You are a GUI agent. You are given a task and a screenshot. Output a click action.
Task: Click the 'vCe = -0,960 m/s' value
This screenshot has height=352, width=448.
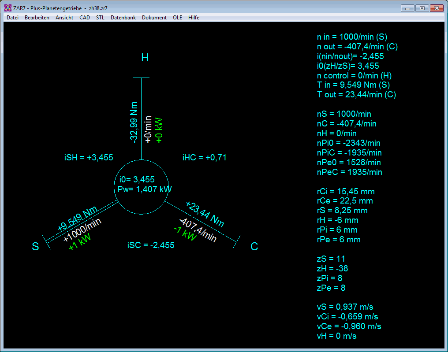[349, 326]
